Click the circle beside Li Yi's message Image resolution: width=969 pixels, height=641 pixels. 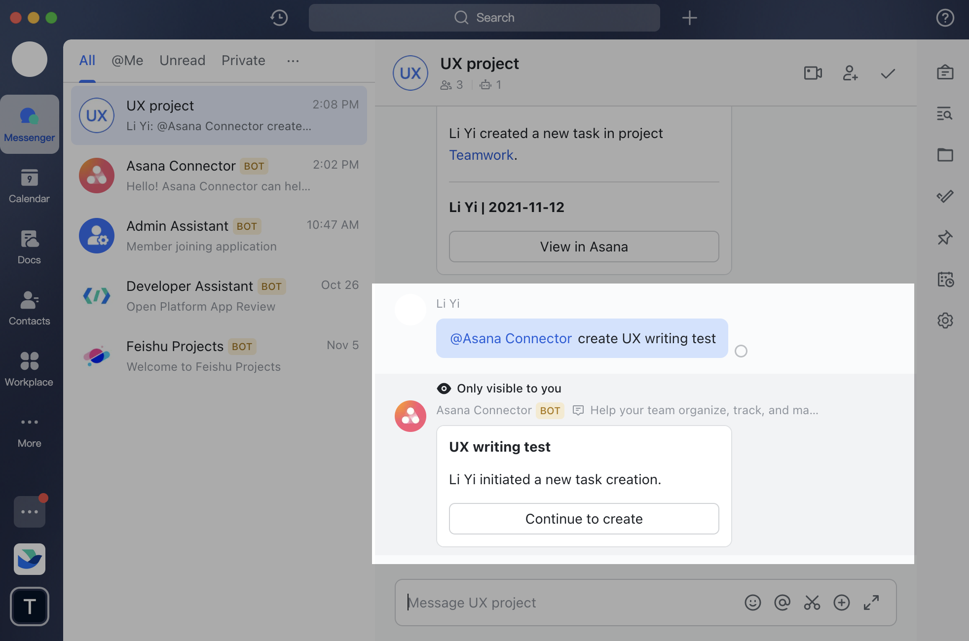[741, 351]
